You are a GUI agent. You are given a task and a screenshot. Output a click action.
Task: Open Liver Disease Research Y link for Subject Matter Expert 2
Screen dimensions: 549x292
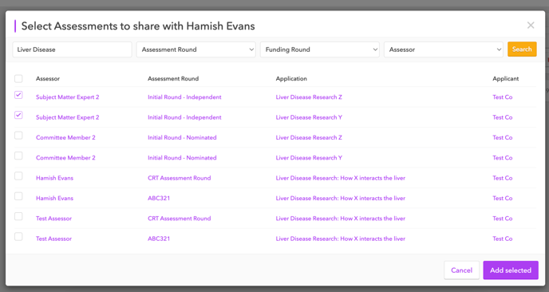pos(309,117)
